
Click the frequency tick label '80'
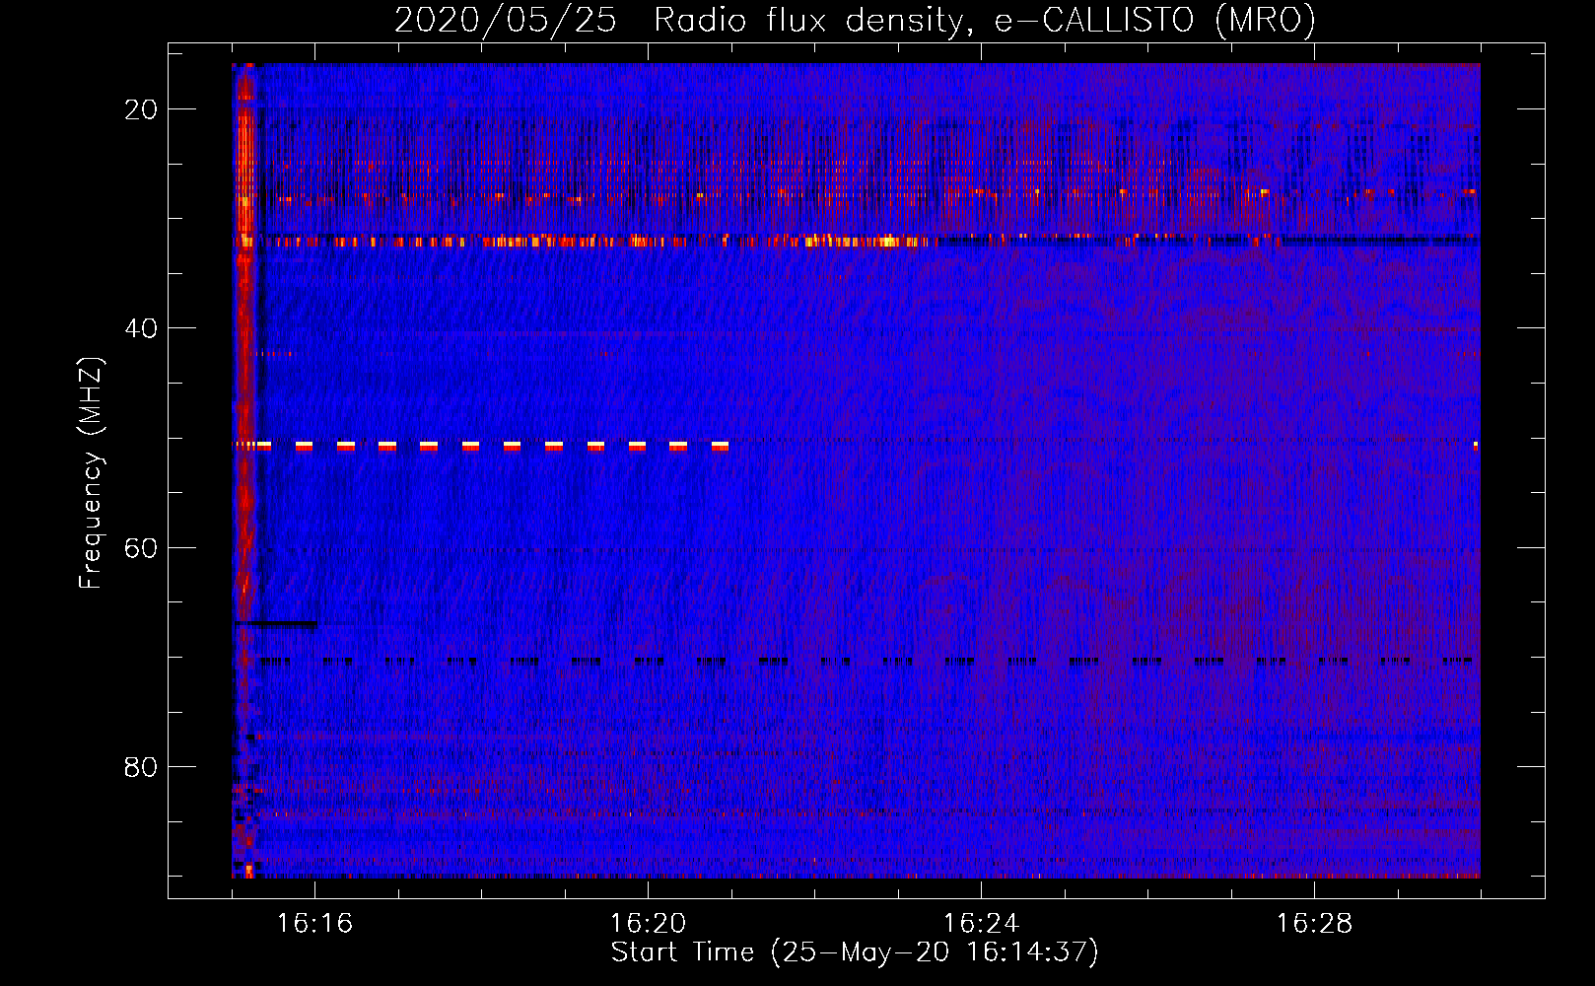pyautogui.click(x=141, y=767)
